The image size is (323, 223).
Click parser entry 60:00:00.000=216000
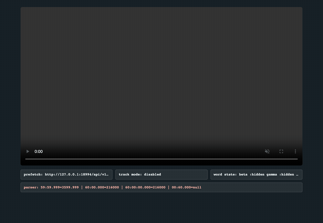coord(145,188)
